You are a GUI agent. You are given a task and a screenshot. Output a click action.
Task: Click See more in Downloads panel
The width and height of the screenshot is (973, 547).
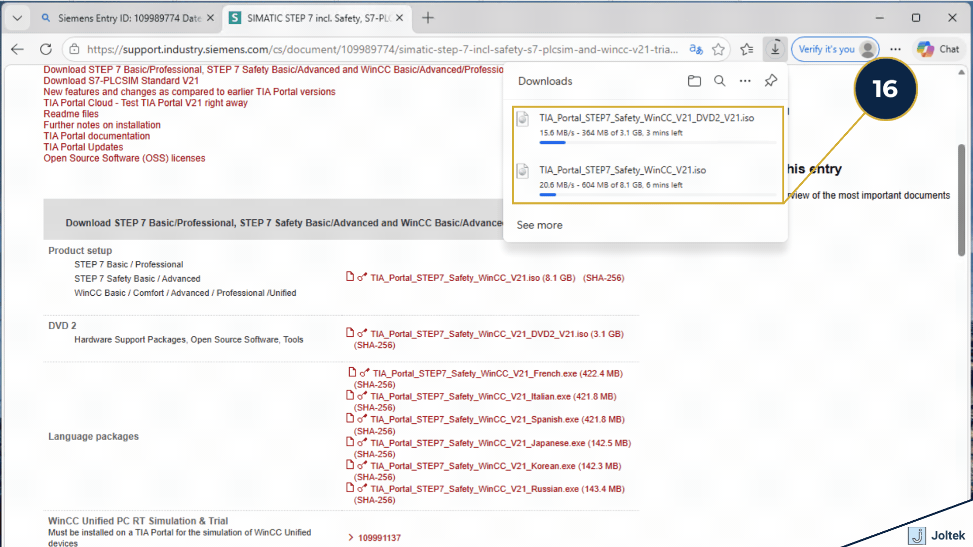click(539, 225)
